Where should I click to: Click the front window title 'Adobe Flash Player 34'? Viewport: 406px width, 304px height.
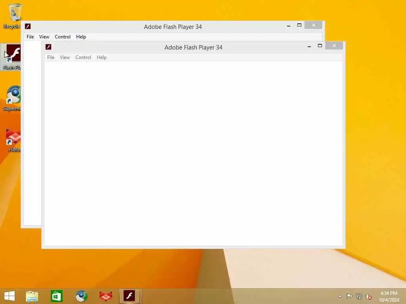point(193,47)
